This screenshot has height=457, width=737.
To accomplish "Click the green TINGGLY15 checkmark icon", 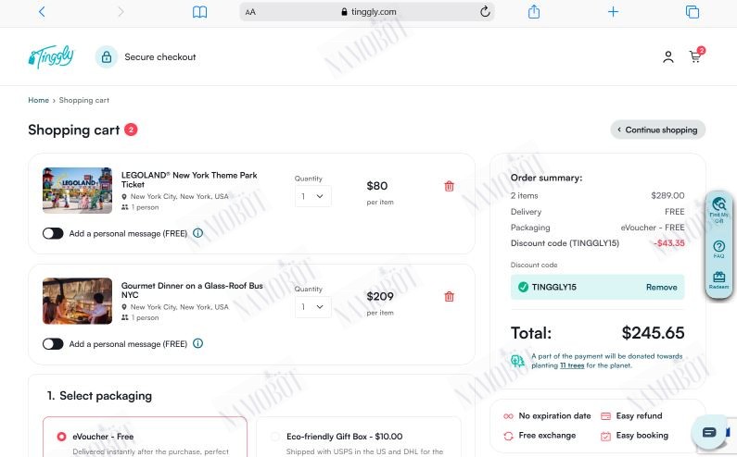I will click(x=523, y=287).
